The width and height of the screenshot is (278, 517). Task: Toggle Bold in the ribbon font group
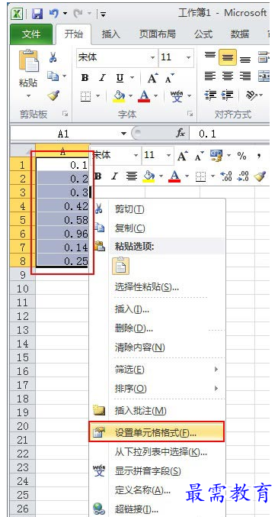click(85, 78)
